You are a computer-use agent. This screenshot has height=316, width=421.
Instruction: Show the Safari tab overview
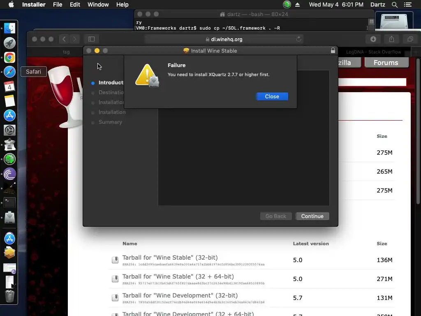click(x=410, y=39)
